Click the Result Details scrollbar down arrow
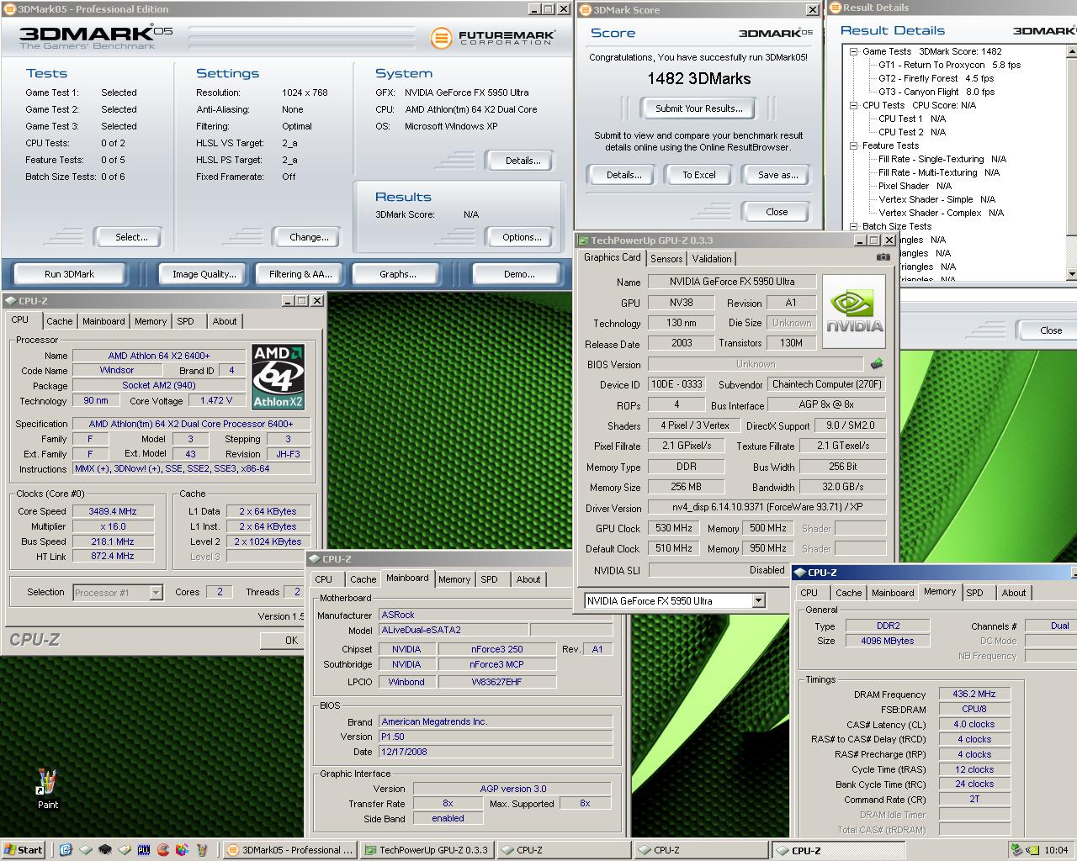Screen dimensions: 1077x861 point(1071,274)
